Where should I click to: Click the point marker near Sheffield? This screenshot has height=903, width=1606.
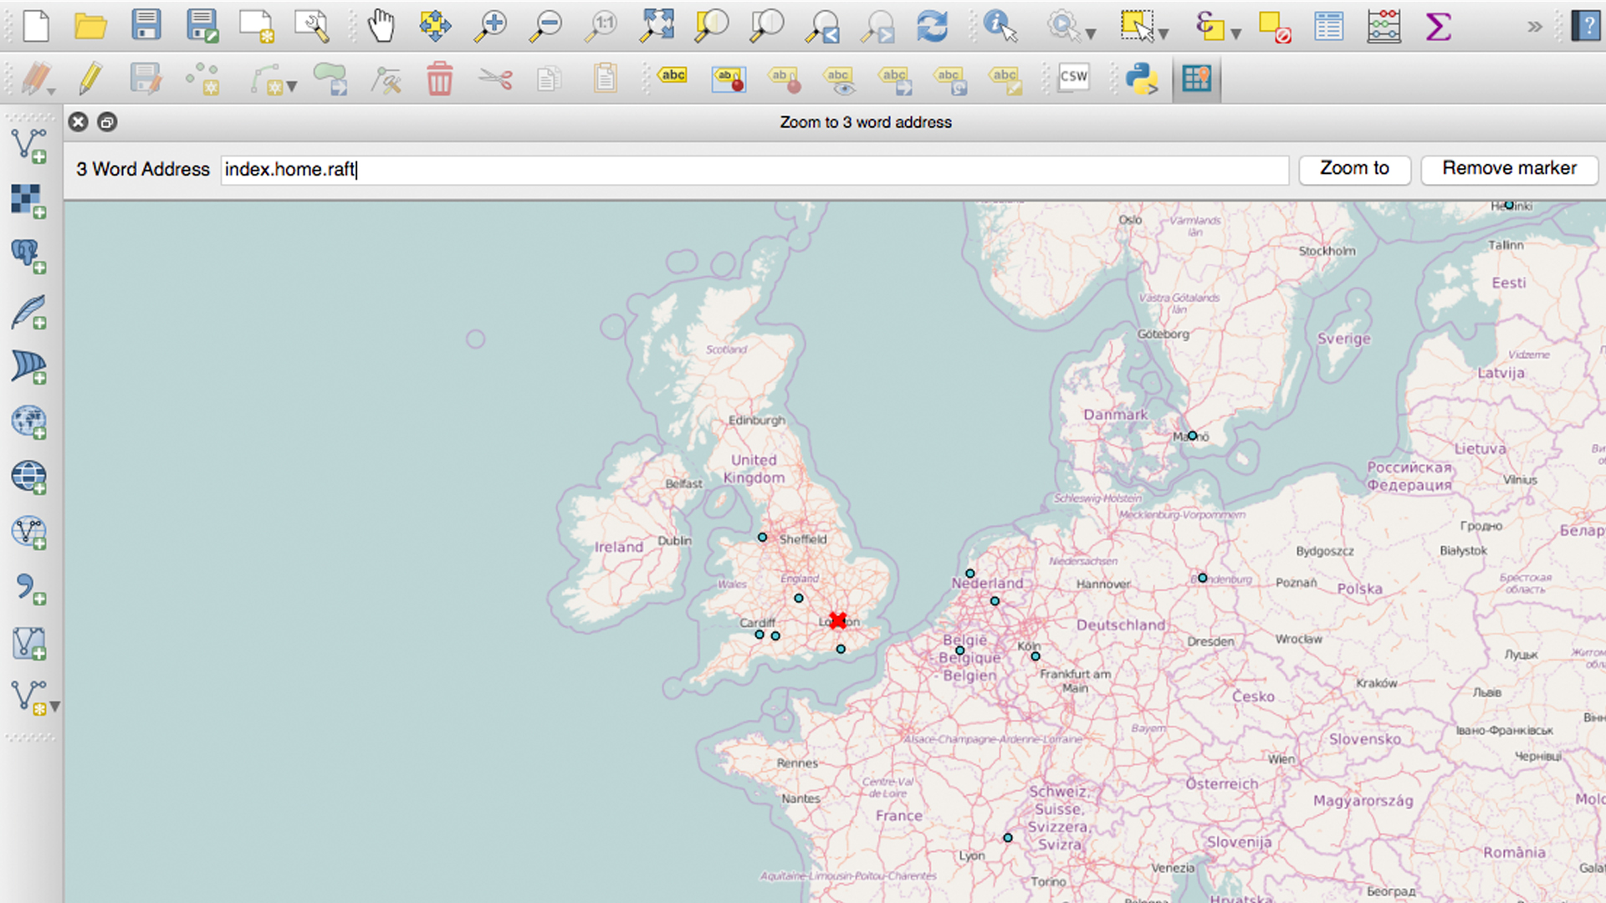762,538
